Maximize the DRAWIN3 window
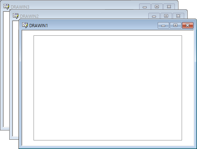The height and width of the screenshot is (149, 197). (157, 6)
